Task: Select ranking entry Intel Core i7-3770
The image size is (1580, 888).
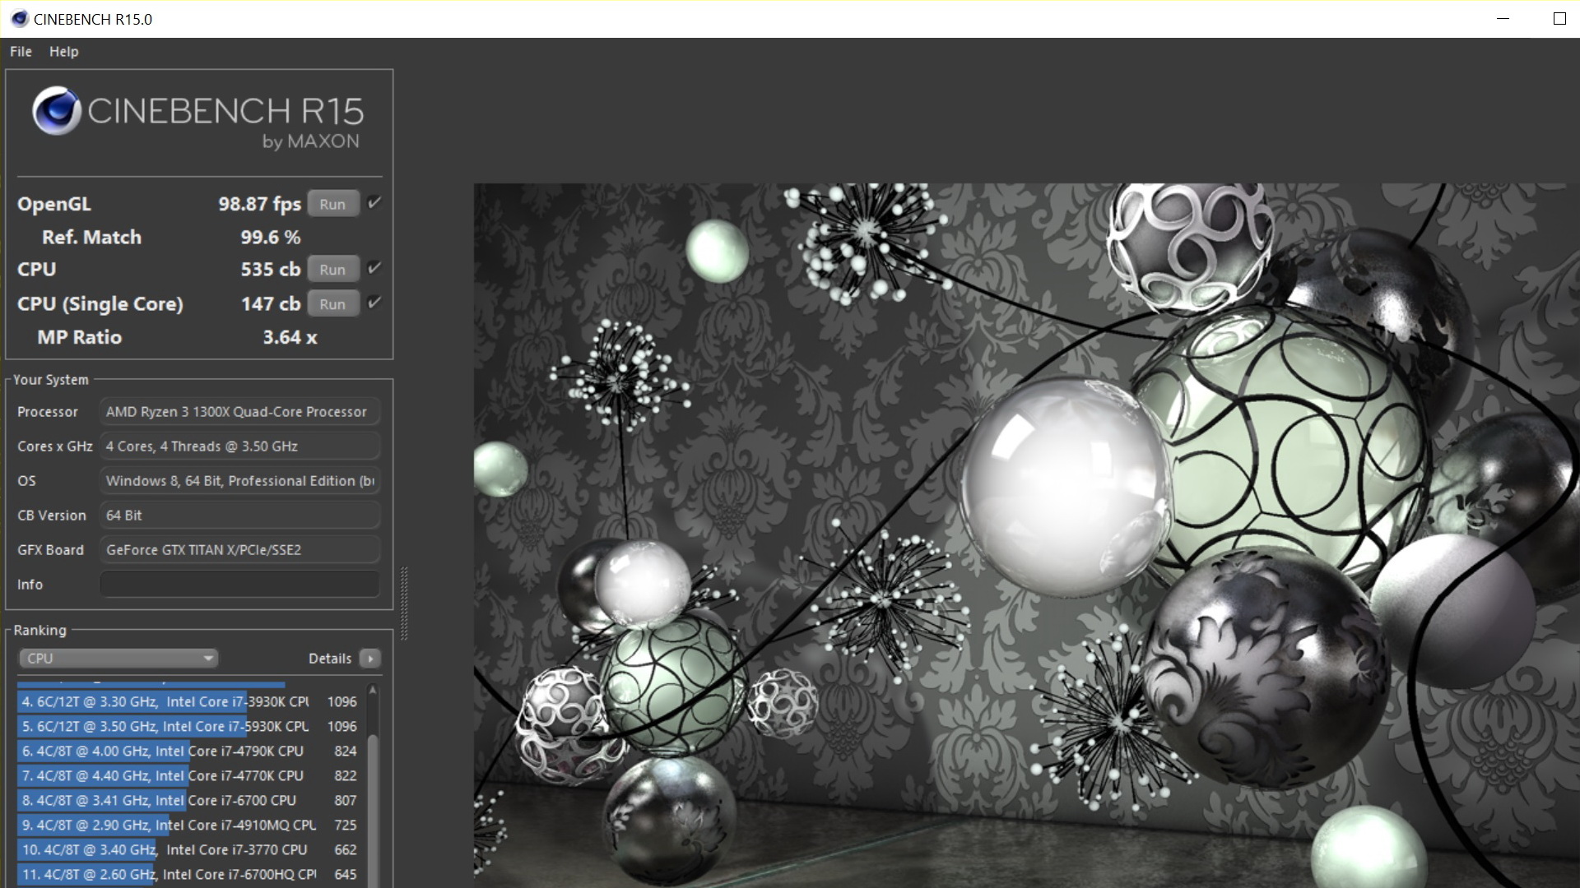Action: pyautogui.click(x=189, y=849)
